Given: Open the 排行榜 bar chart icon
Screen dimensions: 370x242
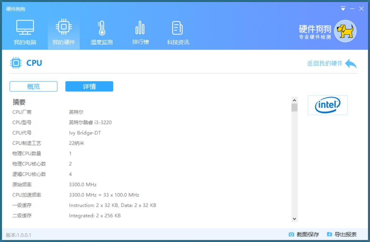Looking at the screenshot, I should [140, 28].
